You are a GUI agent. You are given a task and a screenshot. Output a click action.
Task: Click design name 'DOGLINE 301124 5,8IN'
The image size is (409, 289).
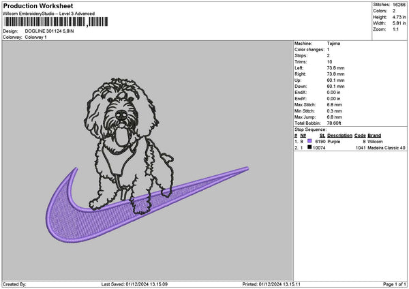pos(49,31)
